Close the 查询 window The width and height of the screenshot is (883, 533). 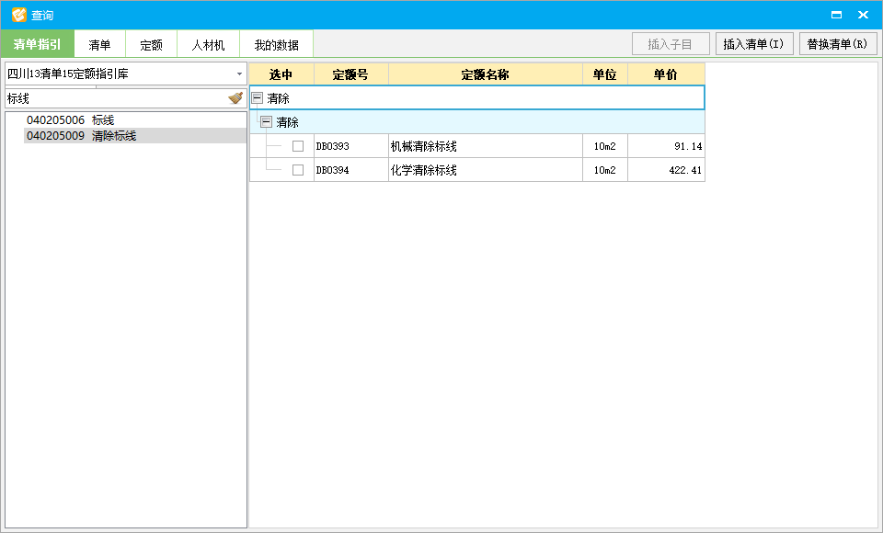[x=863, y=15]
